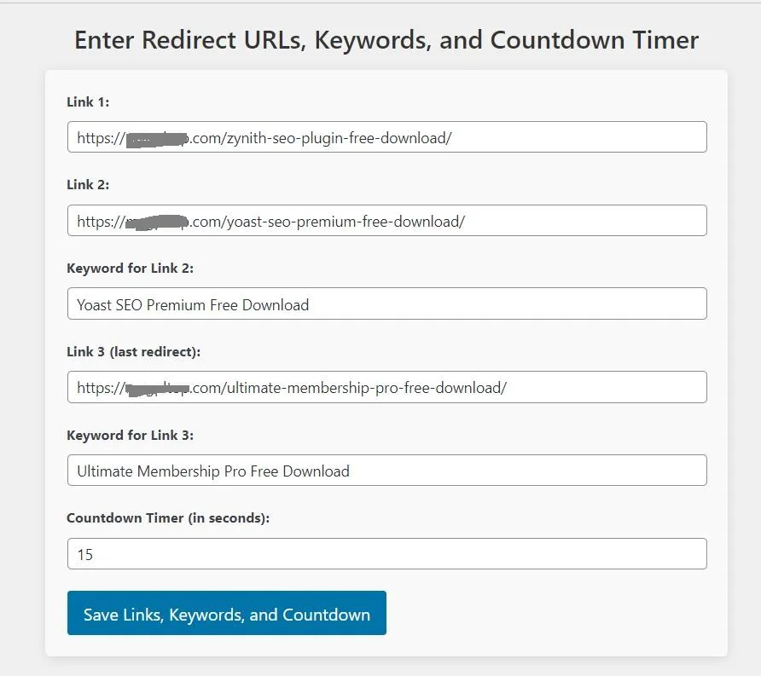The width and height of the screenshot is (761, 676).
Task: Click the 'Link 3 (last redirect):' label
Action: (133, 351)
